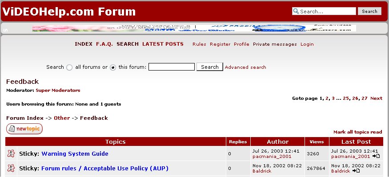Click the sticky icon beside Forum rules topic
The width and height of the screenshot is (389, 177).
[x=11, y=168]
